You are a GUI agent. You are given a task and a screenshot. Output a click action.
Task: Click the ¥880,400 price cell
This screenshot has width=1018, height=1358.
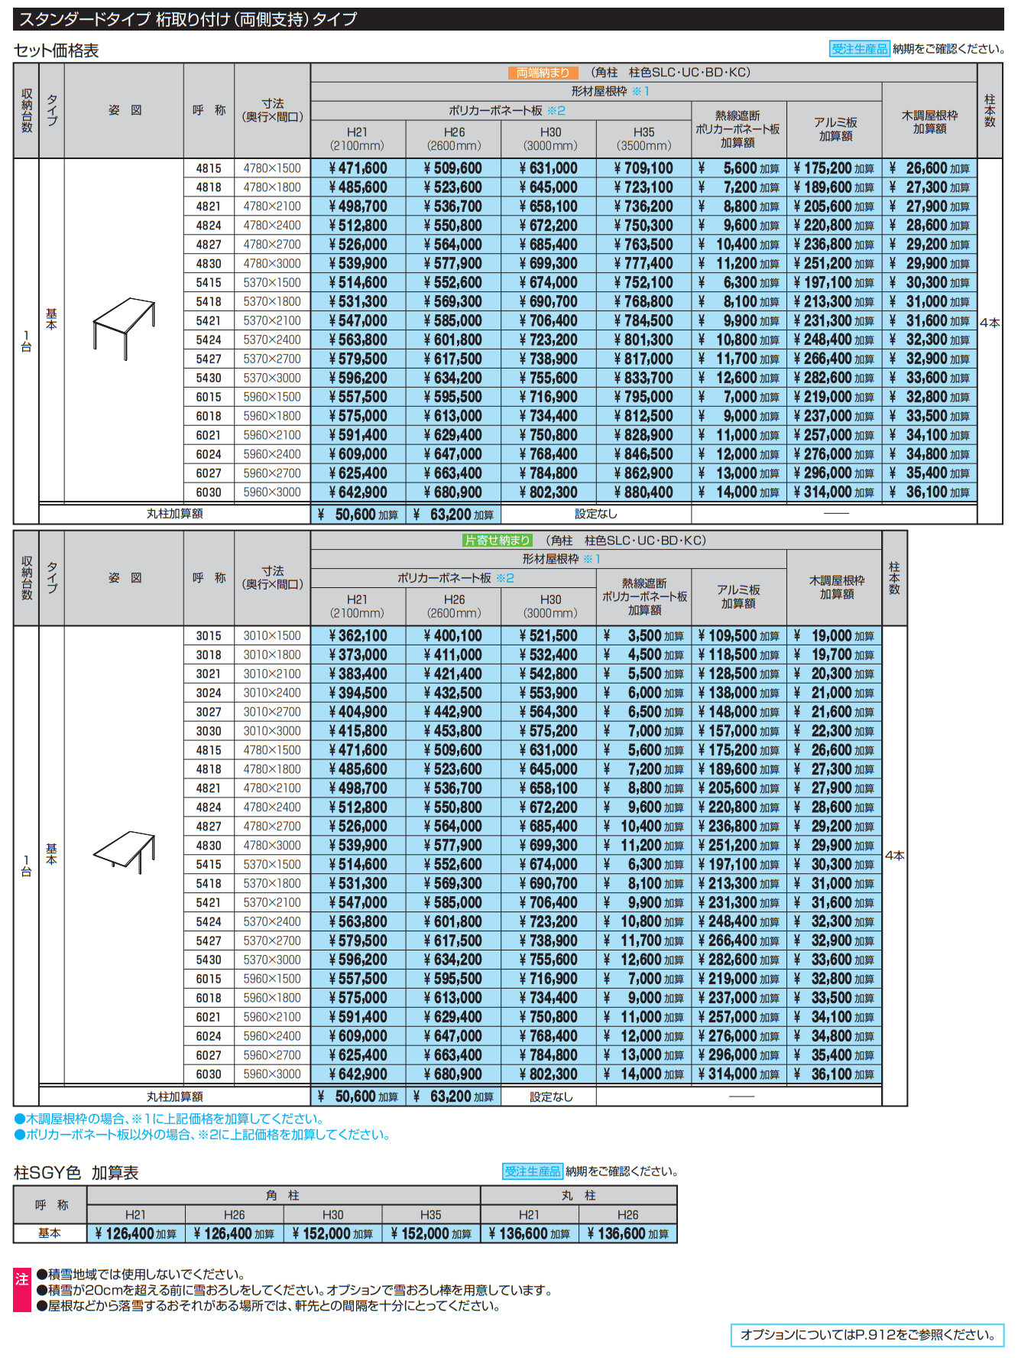pos(644,492)
